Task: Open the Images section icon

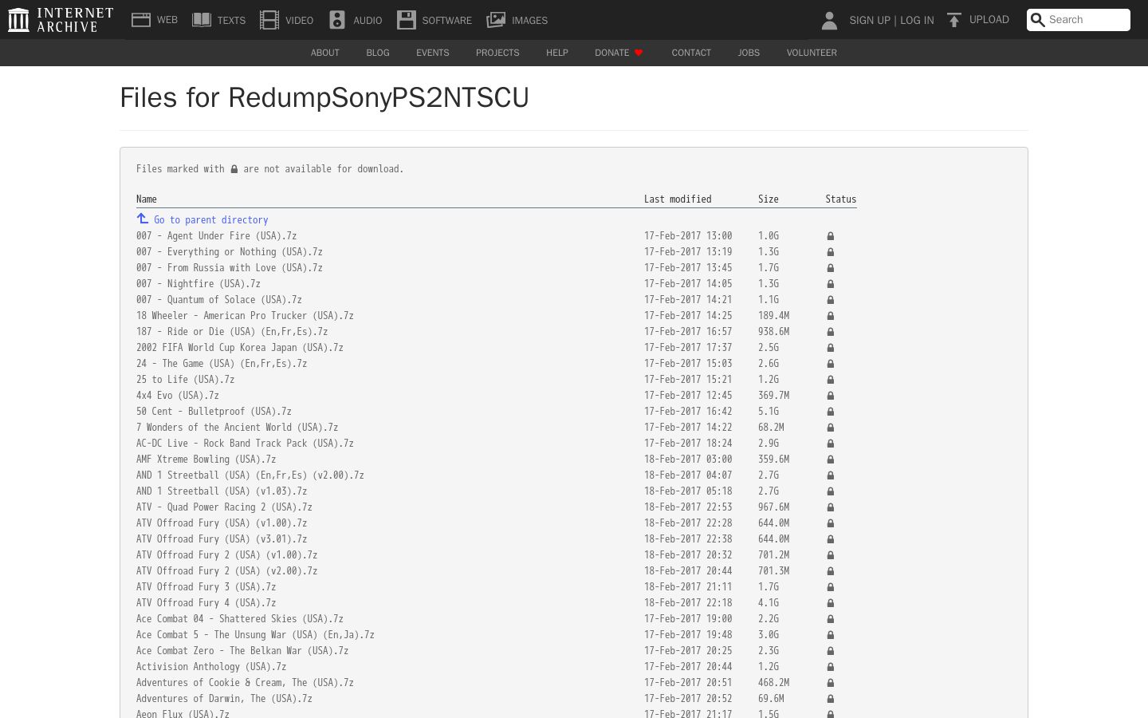Action: click(x=496, y=20)
